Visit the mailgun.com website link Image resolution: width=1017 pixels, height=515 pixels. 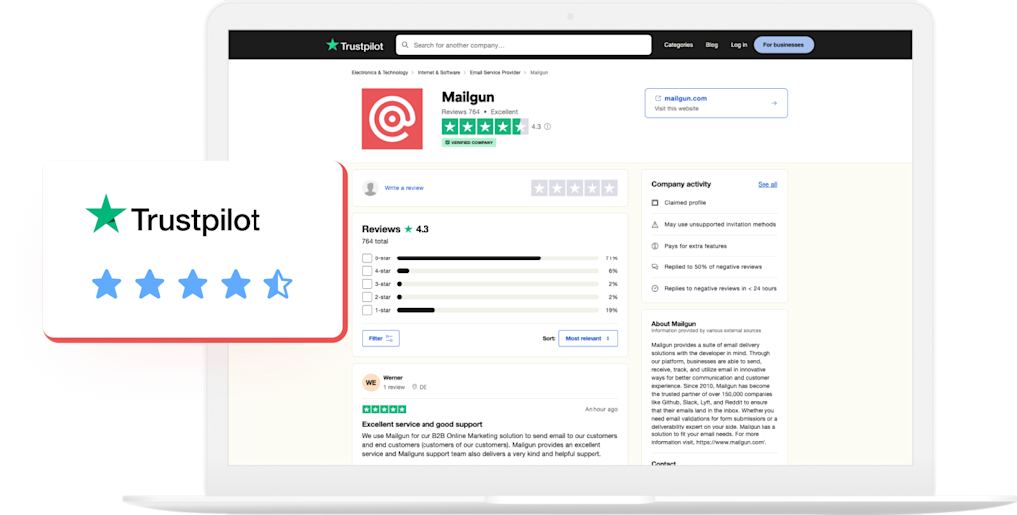tap(686, 99)
